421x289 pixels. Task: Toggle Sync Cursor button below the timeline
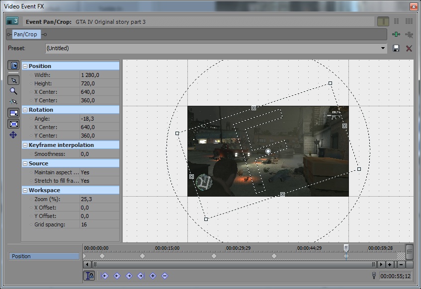click(x=89, y=276)
